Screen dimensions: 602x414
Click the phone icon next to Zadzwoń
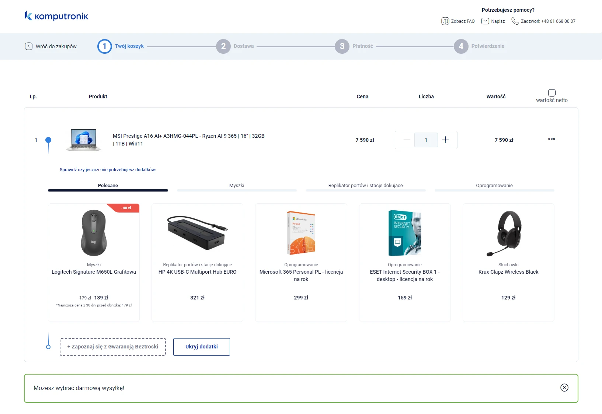pyautogui.click(x=515, y=21)
